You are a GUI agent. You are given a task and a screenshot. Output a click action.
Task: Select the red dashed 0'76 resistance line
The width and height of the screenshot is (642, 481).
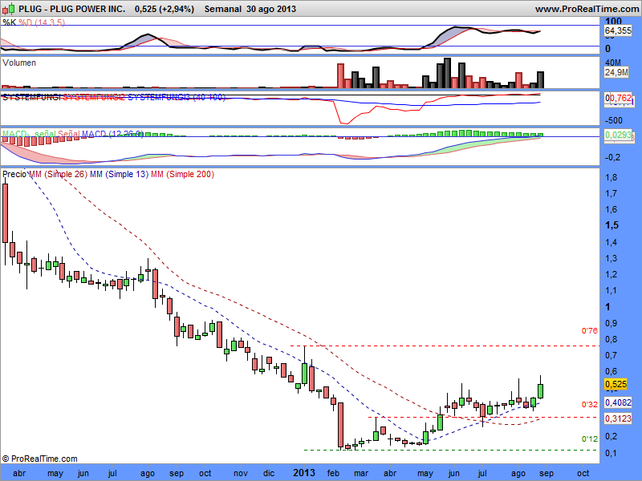point(445,346)
